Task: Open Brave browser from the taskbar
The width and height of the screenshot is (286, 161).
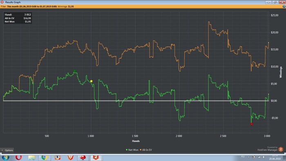Action: click(71, 157)
